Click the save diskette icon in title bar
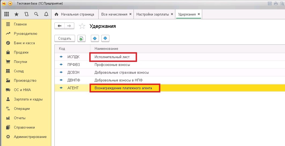 pyautogui.click(x=270, y=3)
